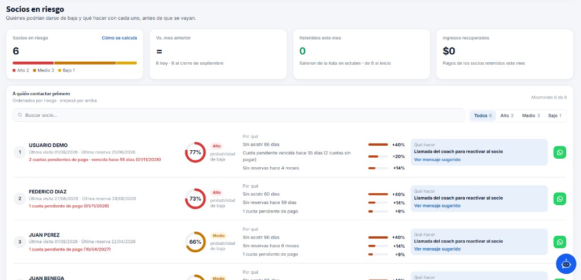Screen dimensions: 581x280
Task: Click the 77% risk ring
Action: pyautogui.click(x=195, y=152)
